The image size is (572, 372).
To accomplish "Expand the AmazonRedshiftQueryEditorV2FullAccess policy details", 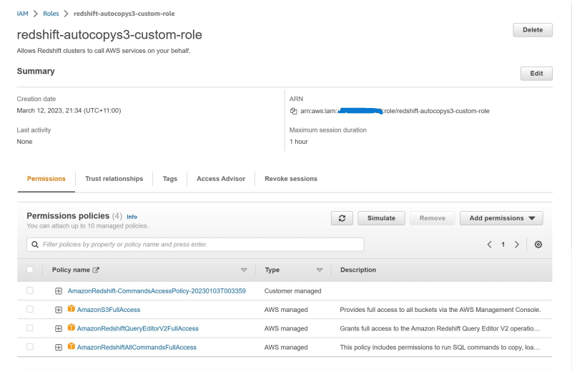I will tap(59, 328).
